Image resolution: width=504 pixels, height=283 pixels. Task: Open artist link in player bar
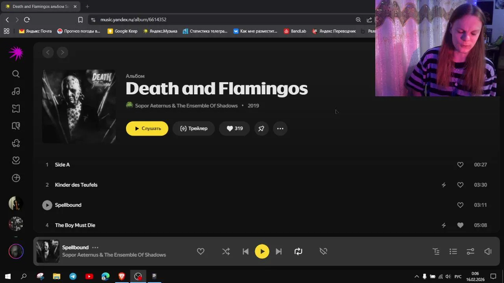coord(114,255)
